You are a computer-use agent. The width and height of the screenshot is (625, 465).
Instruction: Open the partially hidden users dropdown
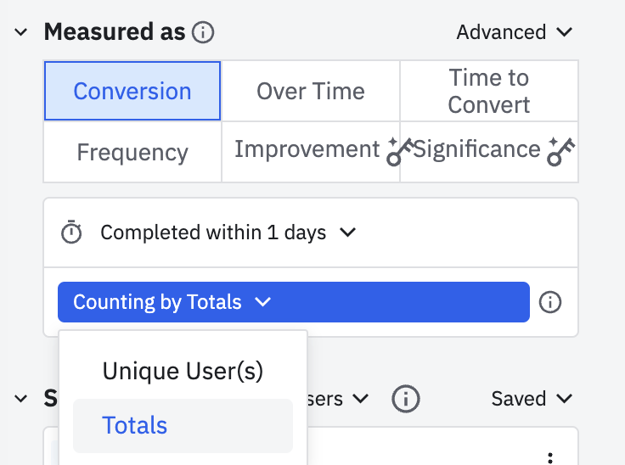pos(338,399)
